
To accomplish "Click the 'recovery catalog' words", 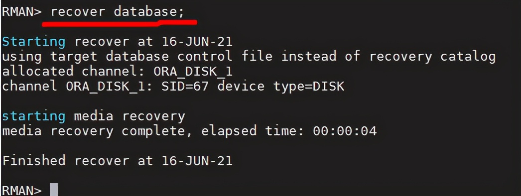I will tap(432, 57).
